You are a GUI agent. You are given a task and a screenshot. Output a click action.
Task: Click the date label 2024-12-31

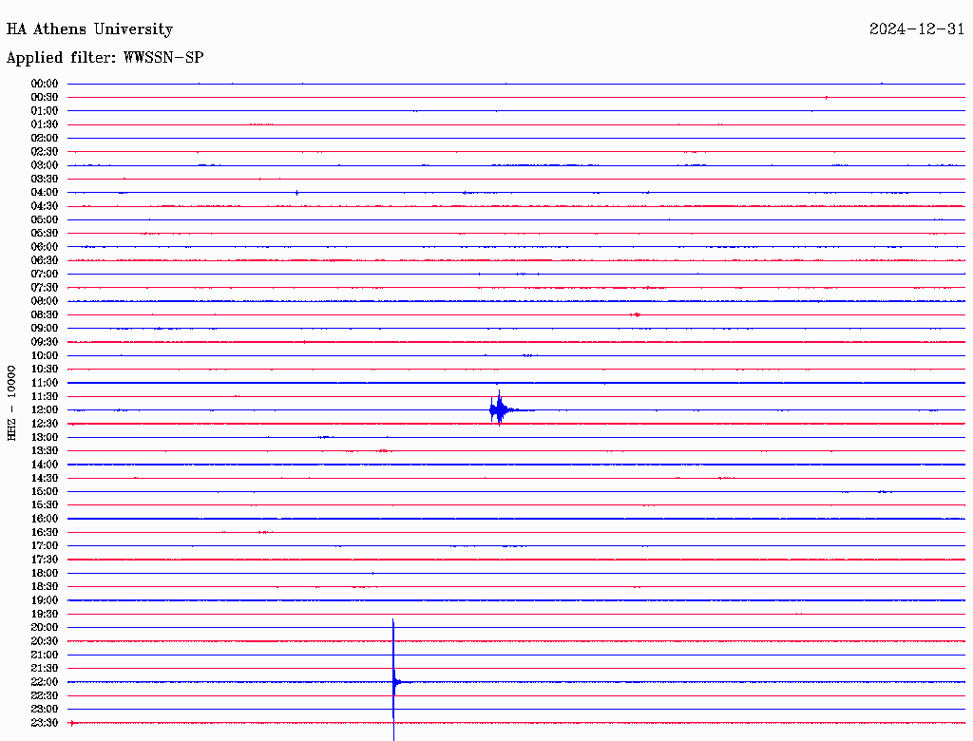click(x=917, y=29)
